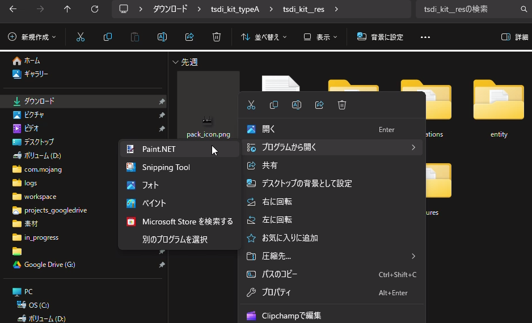This screenshot has width=532, height=323.
Task: Unpin ダウンロード from quick access
Action: click(x=162, y=101)
